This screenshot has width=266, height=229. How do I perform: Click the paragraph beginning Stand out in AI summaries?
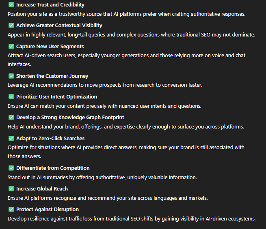tap(102, 178)
